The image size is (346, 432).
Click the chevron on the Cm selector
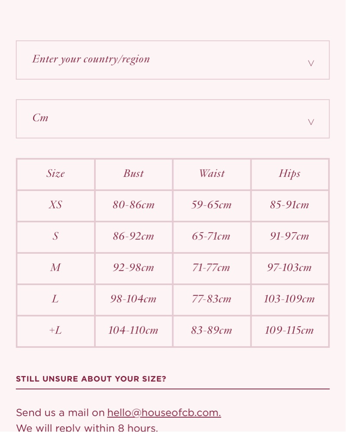(311, 122)
